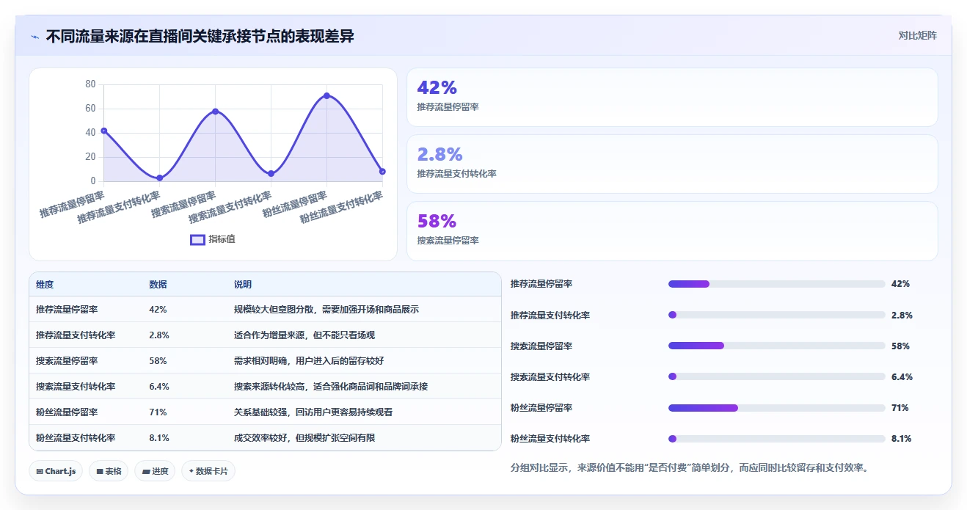Click the 粉丝流量支付转化率 progress bar
This screenshot has height=510, width=967.
coord(776,439)
